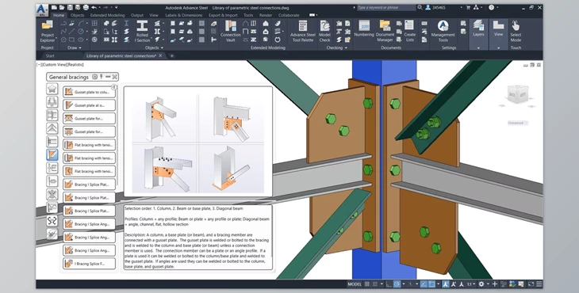Open the Render ribbon tab
Viewport: 579px width, 293px height.
pyautogui.click(x=266, y=16)
